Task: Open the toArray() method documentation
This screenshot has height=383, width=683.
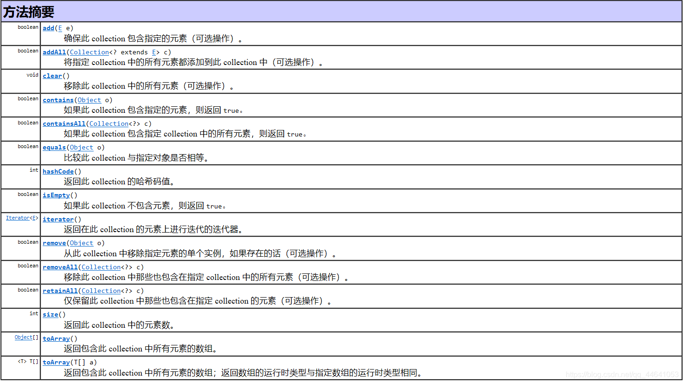Action: [56, 338]
